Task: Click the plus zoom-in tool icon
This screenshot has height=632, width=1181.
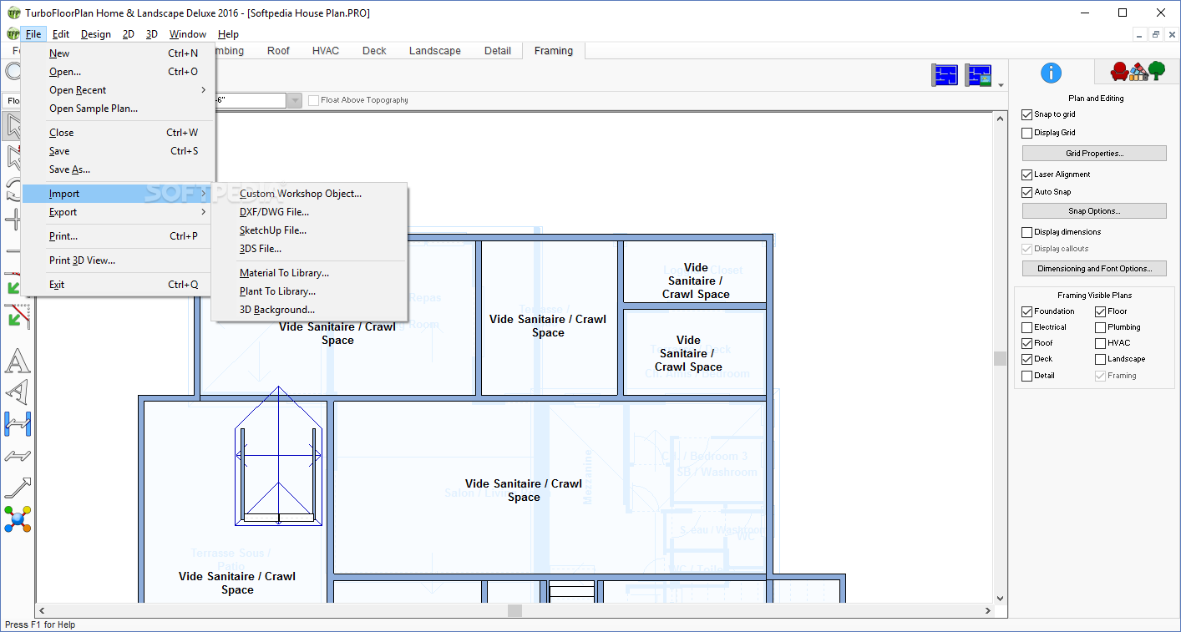Action: pos(12,219)
